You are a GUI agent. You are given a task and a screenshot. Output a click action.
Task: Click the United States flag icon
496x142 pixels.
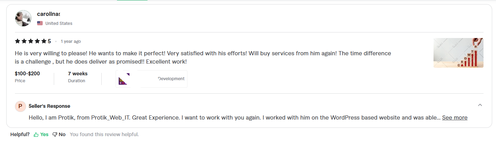coord(40,23)
